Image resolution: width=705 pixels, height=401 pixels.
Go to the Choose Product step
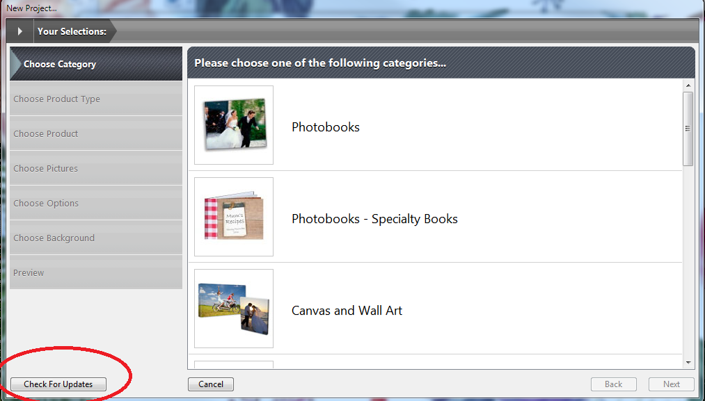(x=96, y=133)
